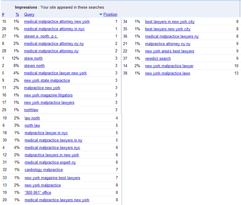Open the 'new york malpractice' query link

(43, 185)
